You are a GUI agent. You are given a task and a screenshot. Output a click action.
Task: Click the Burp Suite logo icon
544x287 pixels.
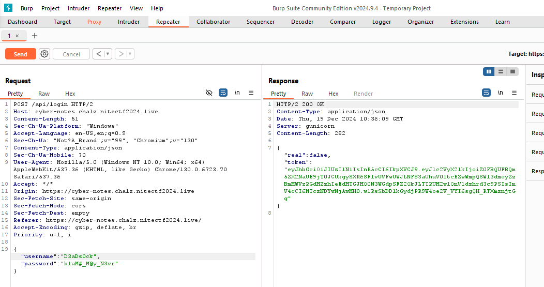tap(8, 8)
